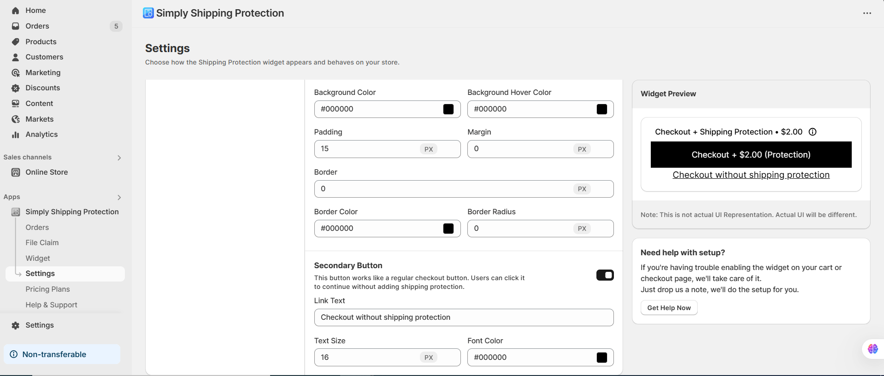
Task: Click the Analytics bar chart icon
Action: [16, 135]
